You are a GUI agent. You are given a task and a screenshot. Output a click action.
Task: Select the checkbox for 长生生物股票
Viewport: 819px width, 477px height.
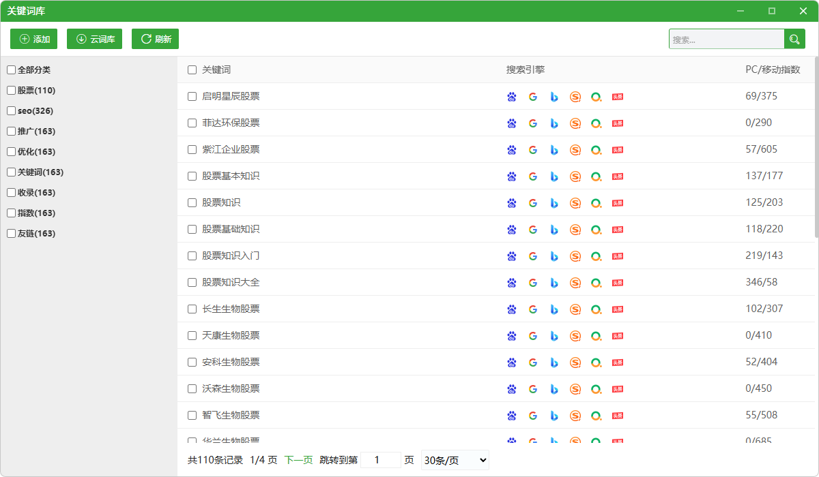point(192,309)
